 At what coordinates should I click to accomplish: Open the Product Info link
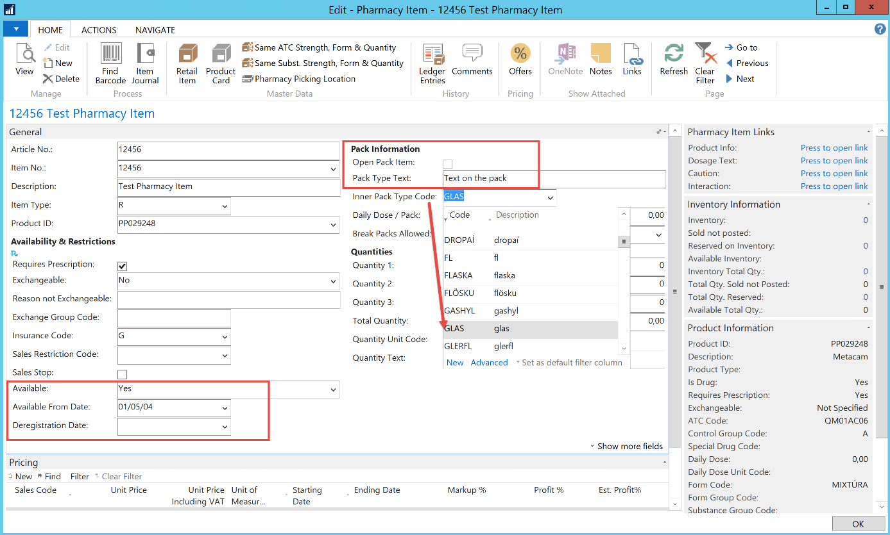coord(834,148)
